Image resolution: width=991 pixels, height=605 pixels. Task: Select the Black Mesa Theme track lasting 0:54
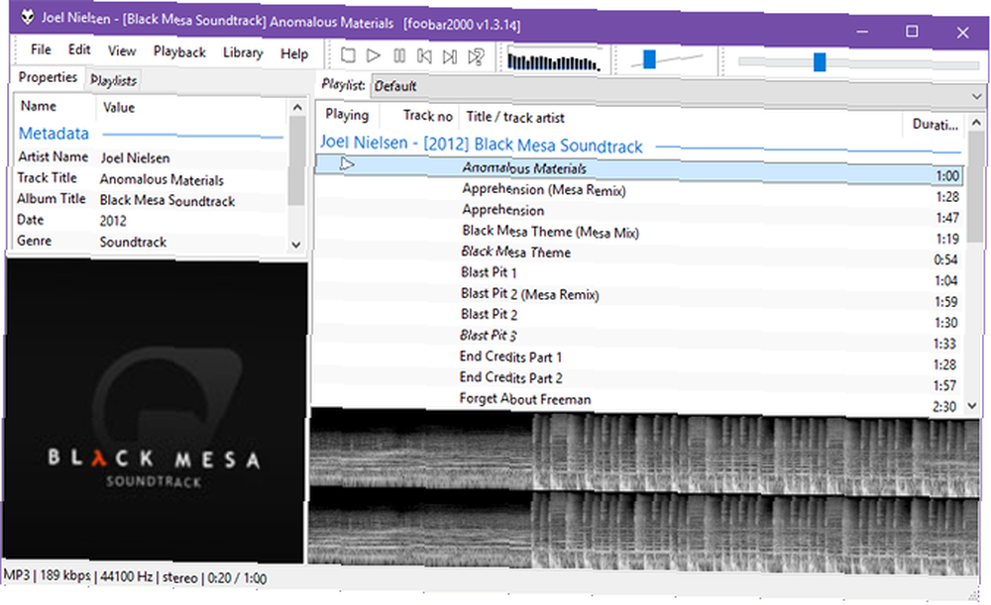515,252
